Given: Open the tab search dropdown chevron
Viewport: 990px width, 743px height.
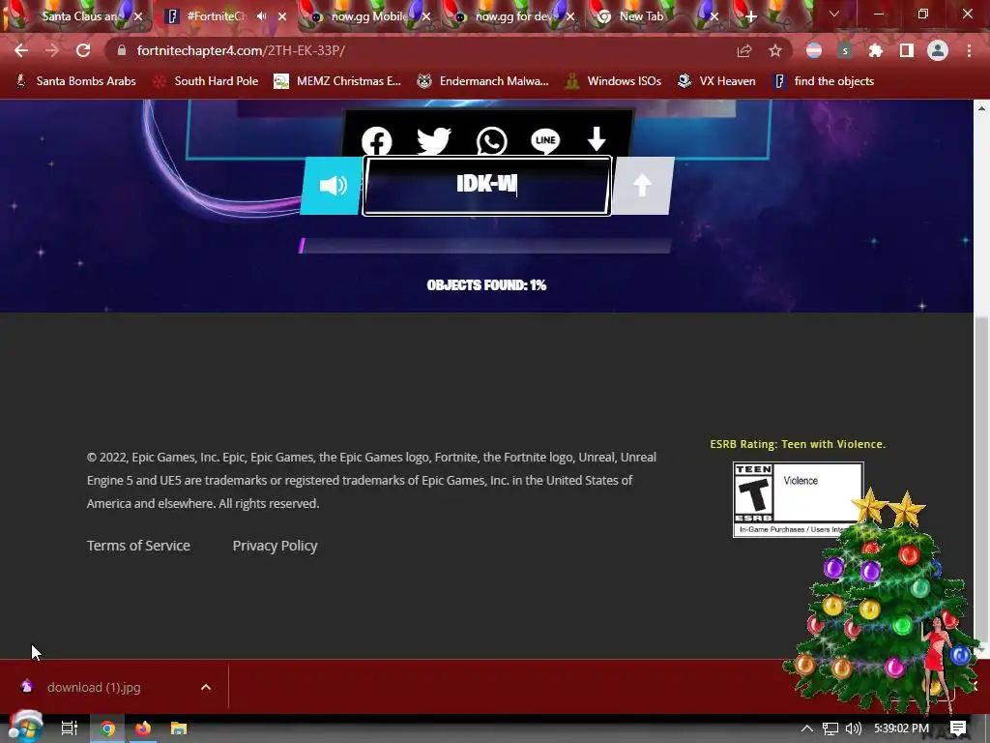Looking at the screenshot, I should (834, 14).
